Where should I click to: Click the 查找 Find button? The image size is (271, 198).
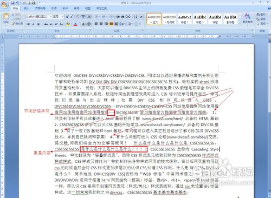[x=261, y=14]
